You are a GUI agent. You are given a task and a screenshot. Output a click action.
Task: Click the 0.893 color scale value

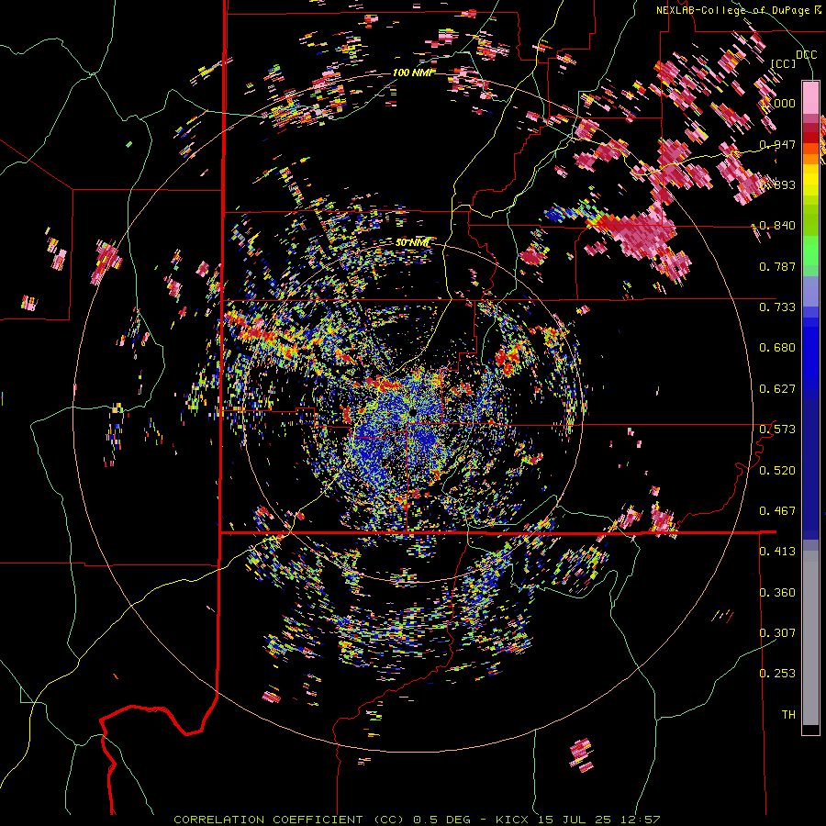click(x=777, y=184)
